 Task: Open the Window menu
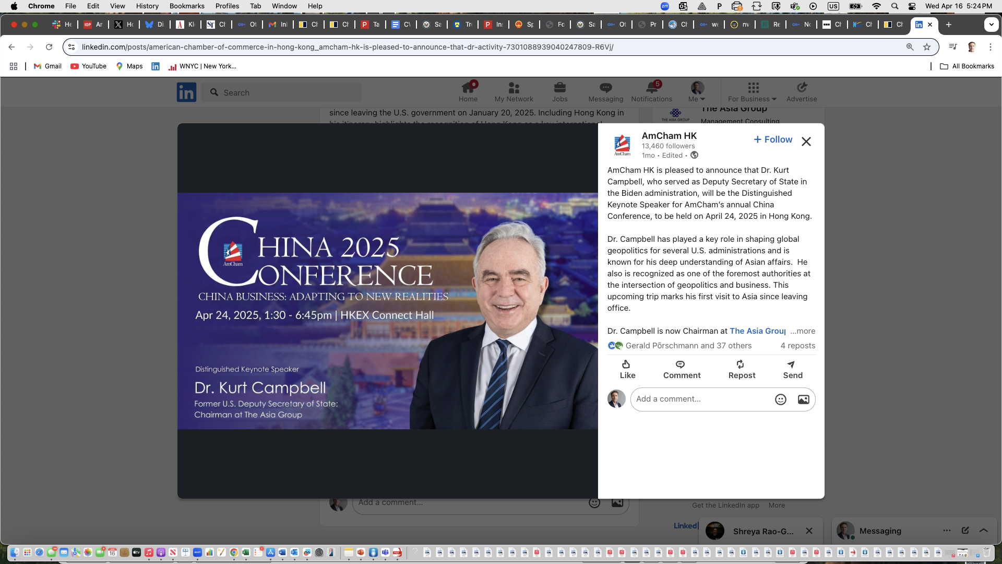click(x=284, y=6)
